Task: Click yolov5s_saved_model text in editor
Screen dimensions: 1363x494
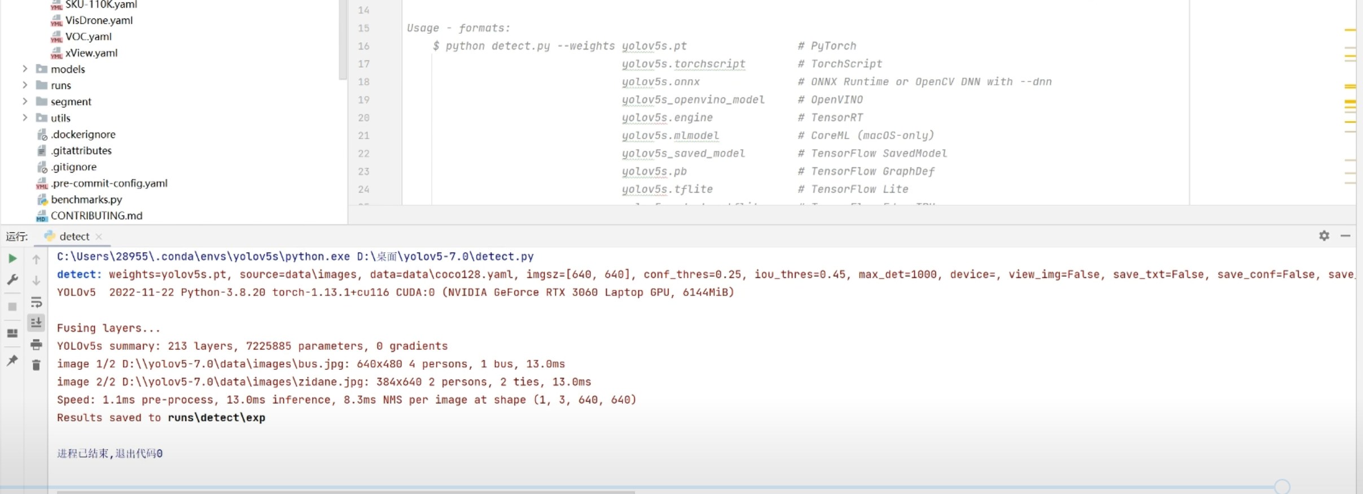Action: (683, 154)
